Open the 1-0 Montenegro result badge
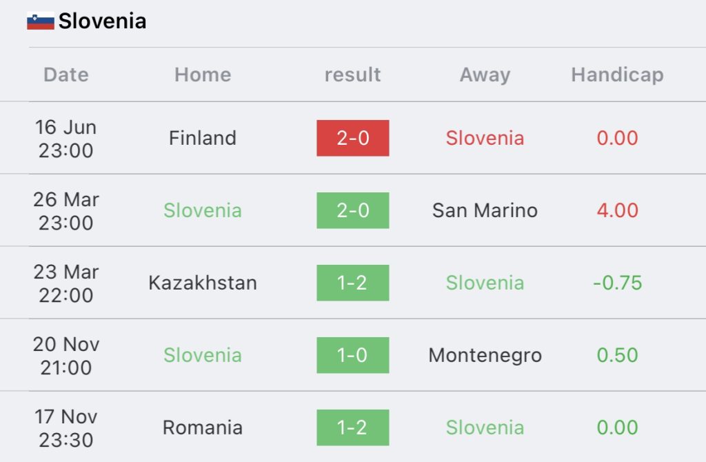The width and height of the screenshot is (706, 462). click(352, 355)
